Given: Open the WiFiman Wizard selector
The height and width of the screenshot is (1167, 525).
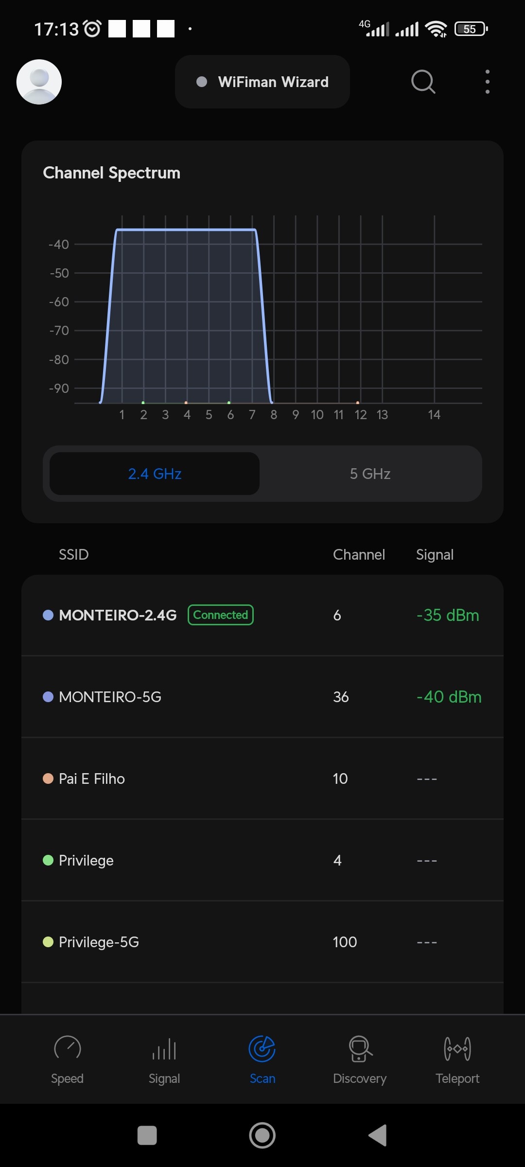Looking at the screenshot, I should coord(262,82).
